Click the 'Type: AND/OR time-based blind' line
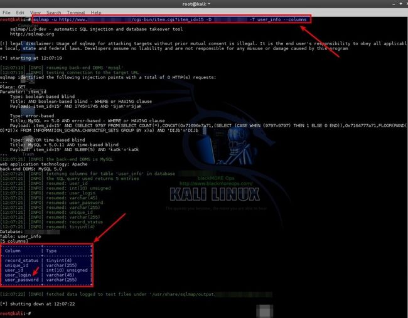The image size is (408, 318). pos(47,140)
